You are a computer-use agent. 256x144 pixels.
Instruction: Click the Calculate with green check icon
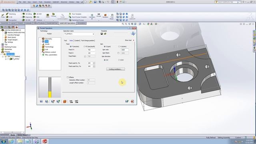click(58, 101)
